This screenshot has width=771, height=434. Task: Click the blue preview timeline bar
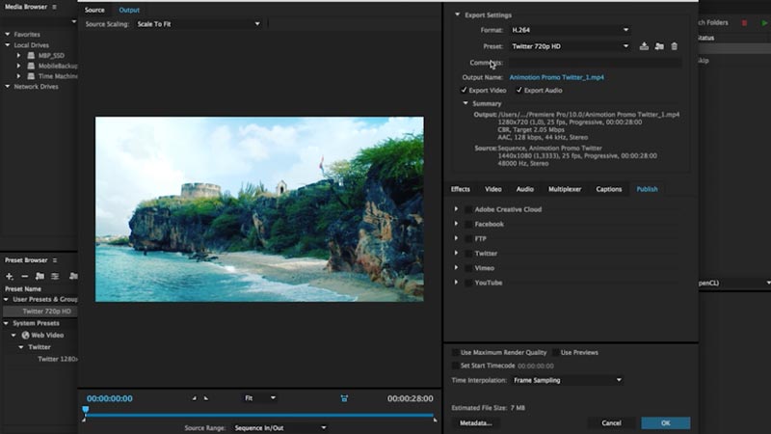coord(258,415)
